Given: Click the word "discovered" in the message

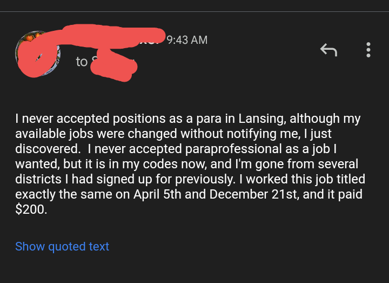Looking at the screenshot, I should click(x=45, y=149).
